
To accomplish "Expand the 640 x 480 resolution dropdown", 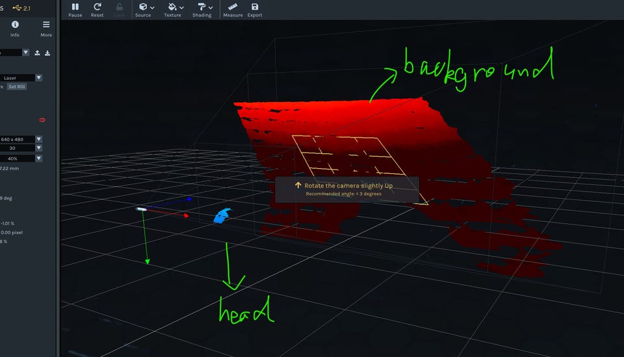I will 38,139.
